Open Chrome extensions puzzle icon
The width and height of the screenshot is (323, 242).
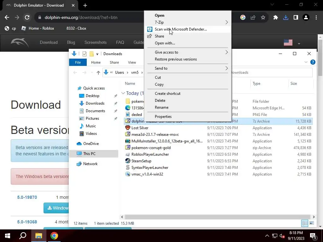tap(276, 18)
